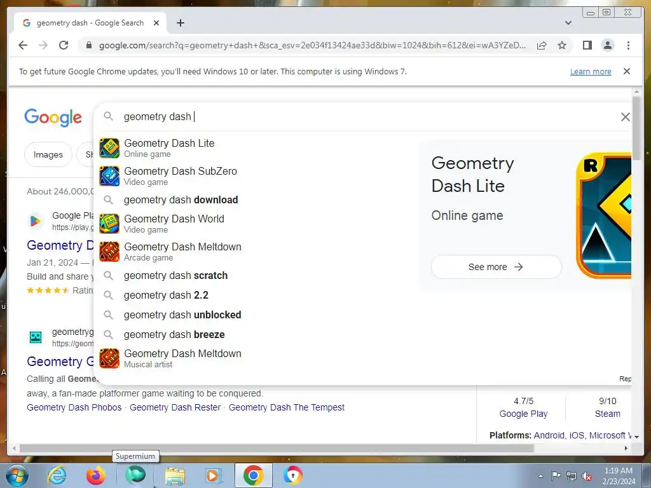The width and height of the screenshot is (651, 488).
Task: Open a new tab with the plus button
Action: 180,23
